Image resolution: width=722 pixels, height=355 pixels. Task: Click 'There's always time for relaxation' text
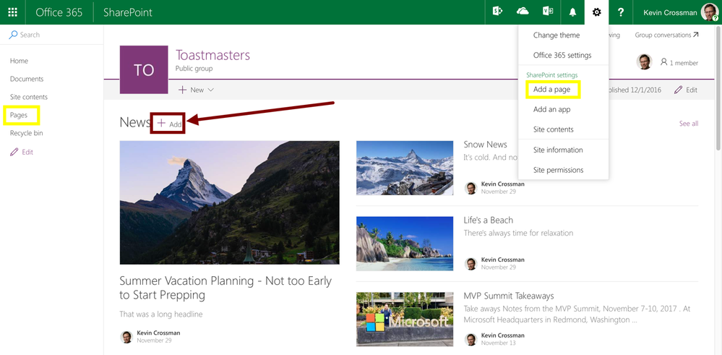[x=518, y=233]
